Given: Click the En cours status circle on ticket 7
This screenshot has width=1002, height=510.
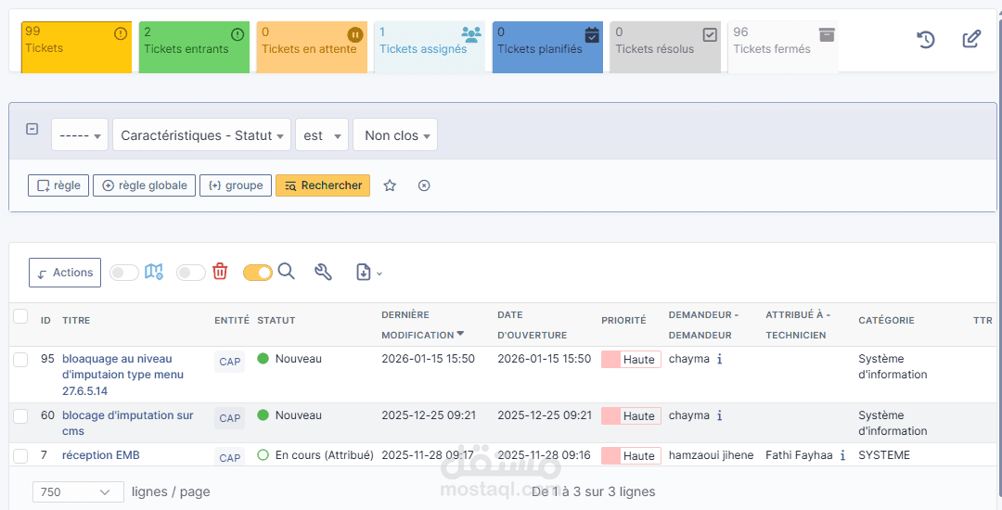Looking at the screenshot, I should (263, 455).
